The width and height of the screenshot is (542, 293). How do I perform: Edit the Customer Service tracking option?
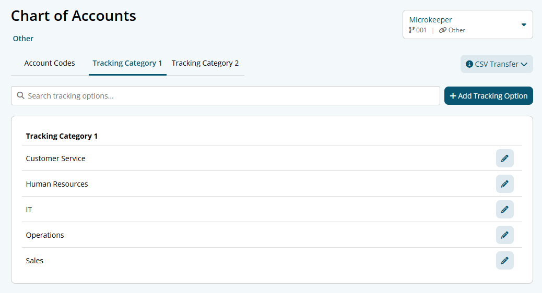point(504,158)
